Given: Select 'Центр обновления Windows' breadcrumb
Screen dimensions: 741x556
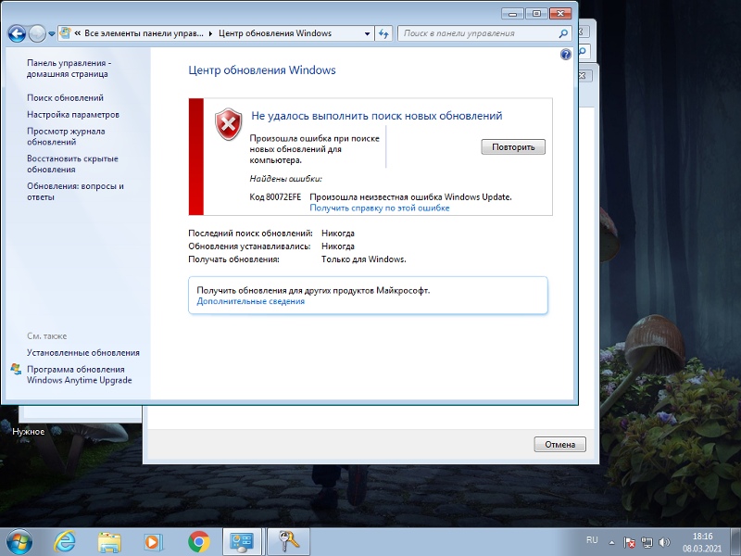Looking at the screenshot, I should pos(274,33).
